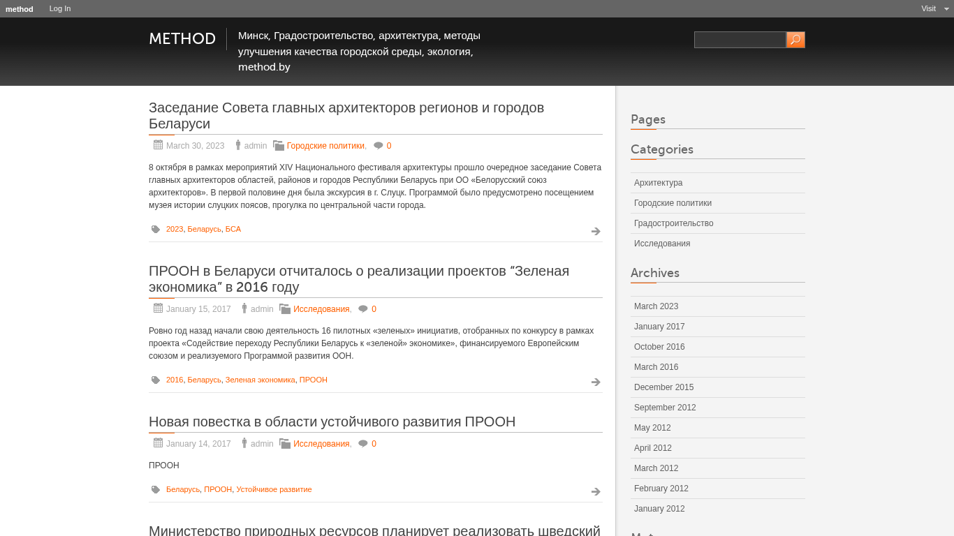This screenshot has width=954, height=536.
Task: Click the excerpt text 'ПРООН' below January 14, 2017
Action: pos(164,466)
